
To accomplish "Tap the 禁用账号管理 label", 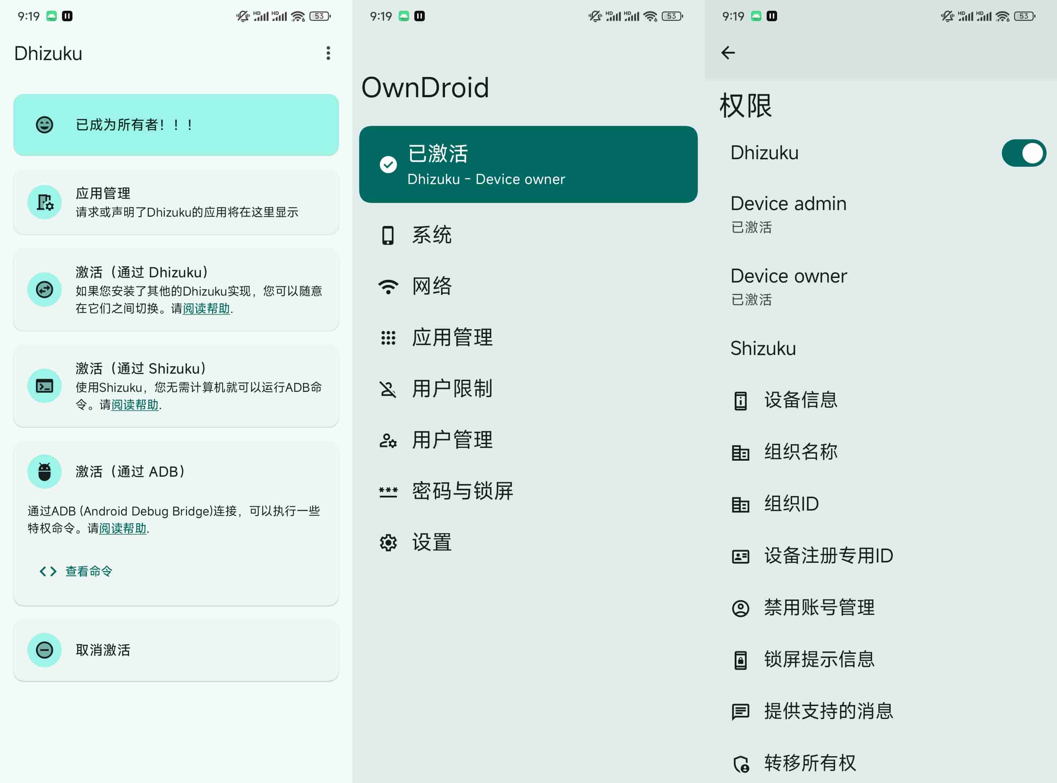I will (819, 607).
